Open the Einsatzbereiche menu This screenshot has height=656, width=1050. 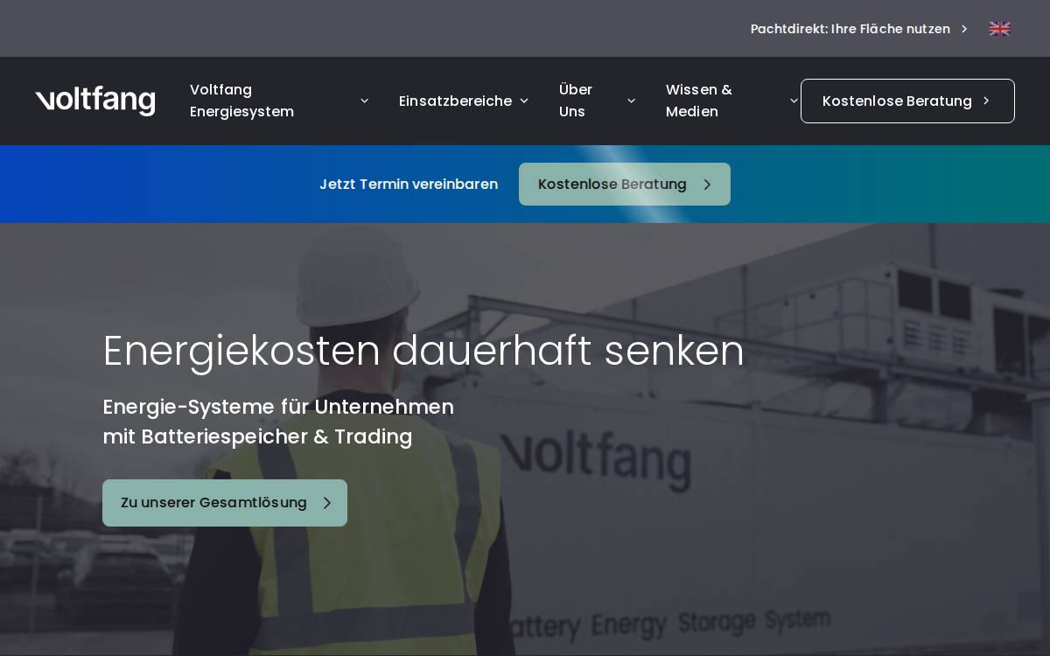[x=455, y=101]
